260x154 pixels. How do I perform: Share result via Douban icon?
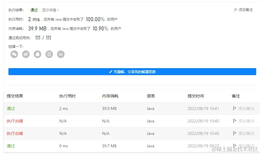(49, 54)
